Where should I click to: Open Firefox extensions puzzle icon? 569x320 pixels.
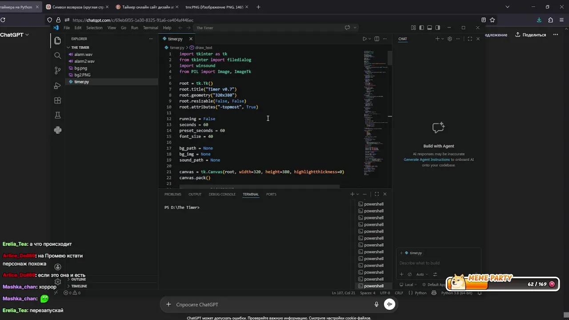coord(550,20)
